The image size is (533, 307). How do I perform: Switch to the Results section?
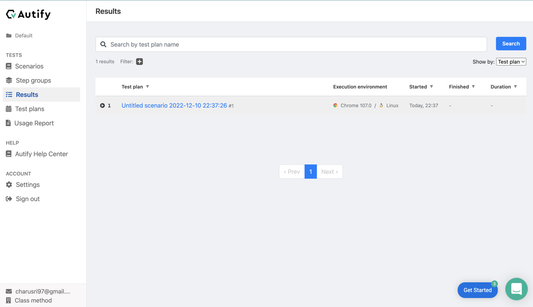click(27, 95)
